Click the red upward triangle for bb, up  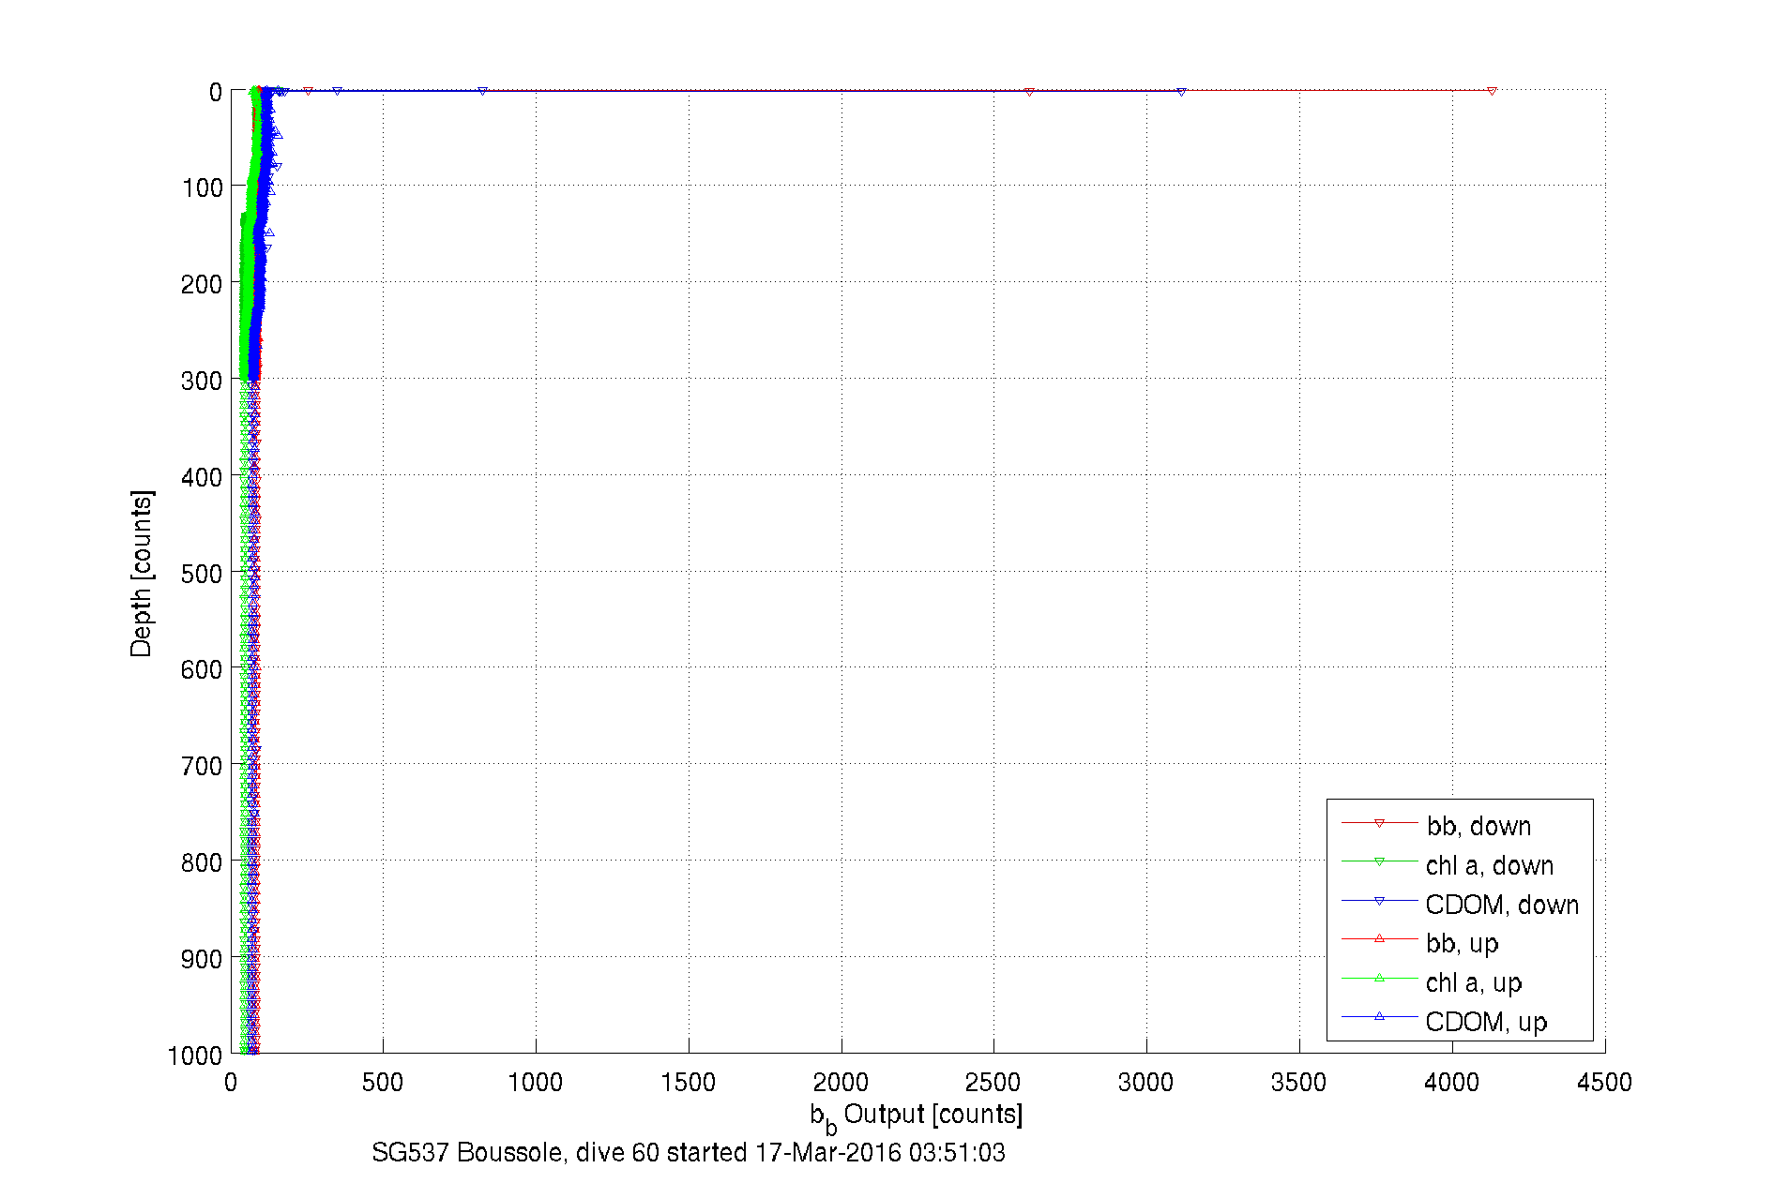[x=1379, y=938]
